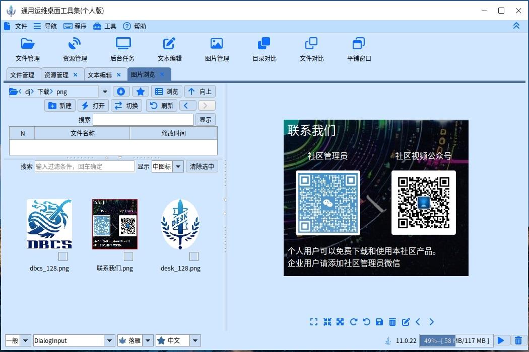Open the 文件对比 file compare tool
The height and width of the screenshot is (352, 529).
[x=312, y=49]
